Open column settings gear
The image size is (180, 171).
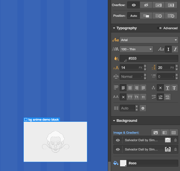(143, 108)
